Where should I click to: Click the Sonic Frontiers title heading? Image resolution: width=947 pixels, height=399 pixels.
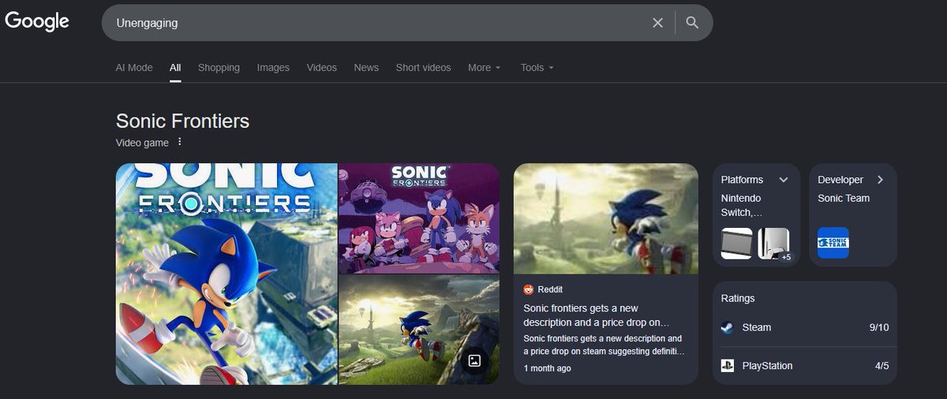[182, 121]
